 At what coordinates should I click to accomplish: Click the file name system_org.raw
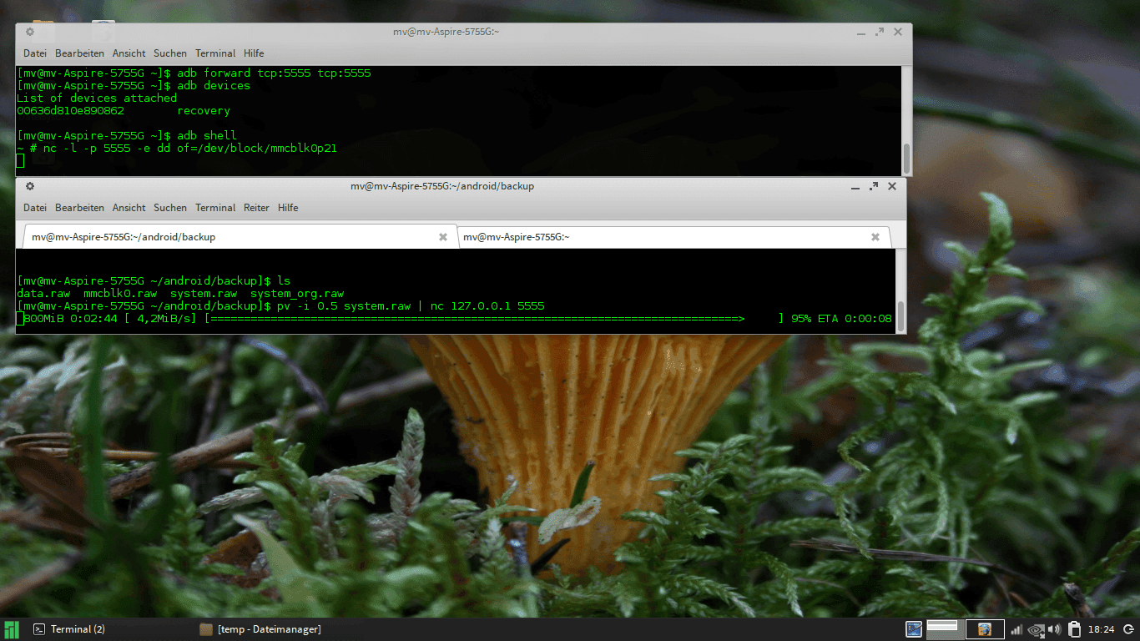click(297, 294)
